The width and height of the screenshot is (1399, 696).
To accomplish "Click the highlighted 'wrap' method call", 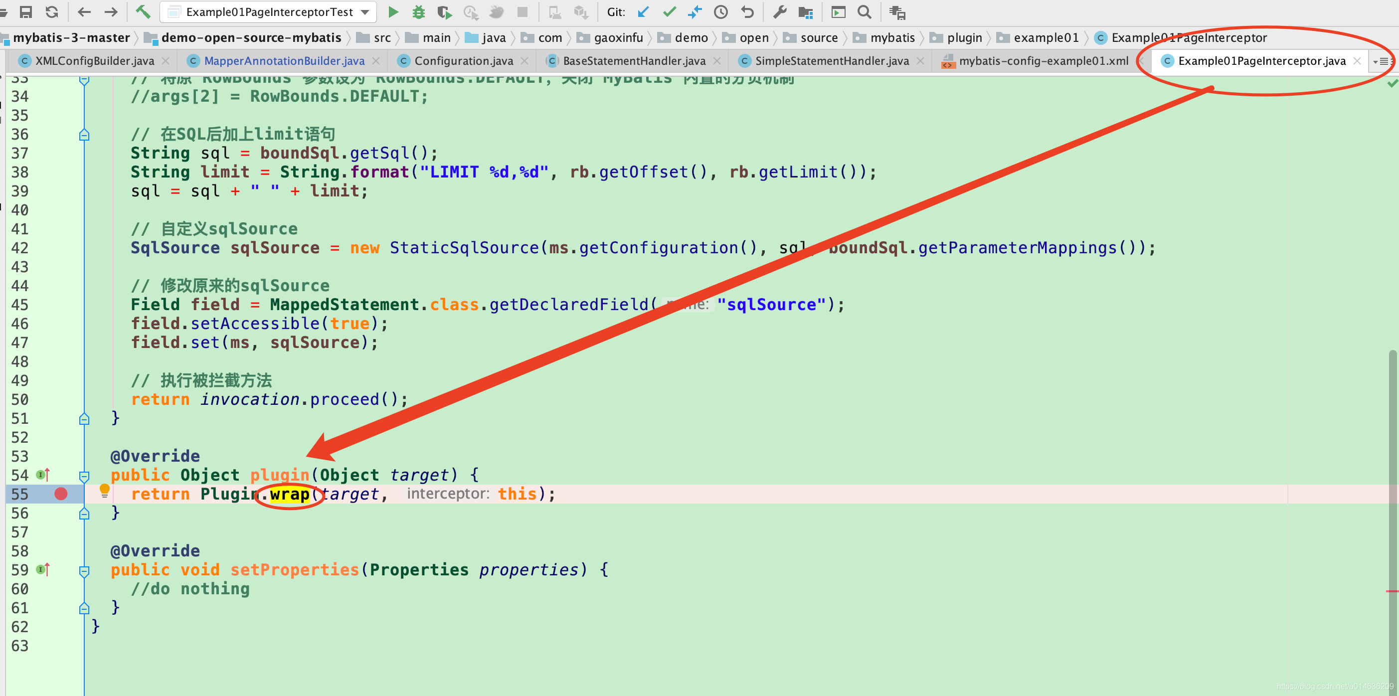I will pos(290,494).
